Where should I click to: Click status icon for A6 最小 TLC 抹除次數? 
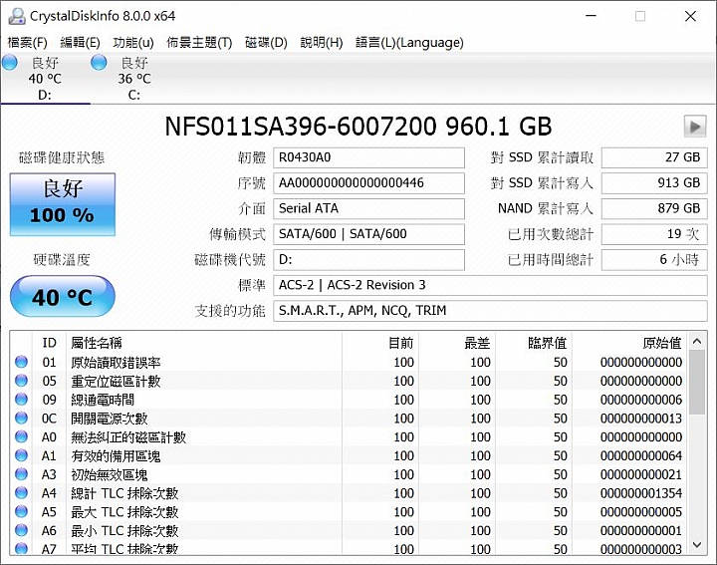[x=21, y=531]
